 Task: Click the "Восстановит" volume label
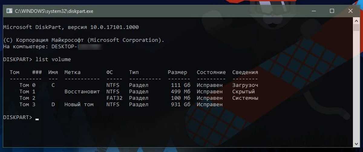[82, 92]
